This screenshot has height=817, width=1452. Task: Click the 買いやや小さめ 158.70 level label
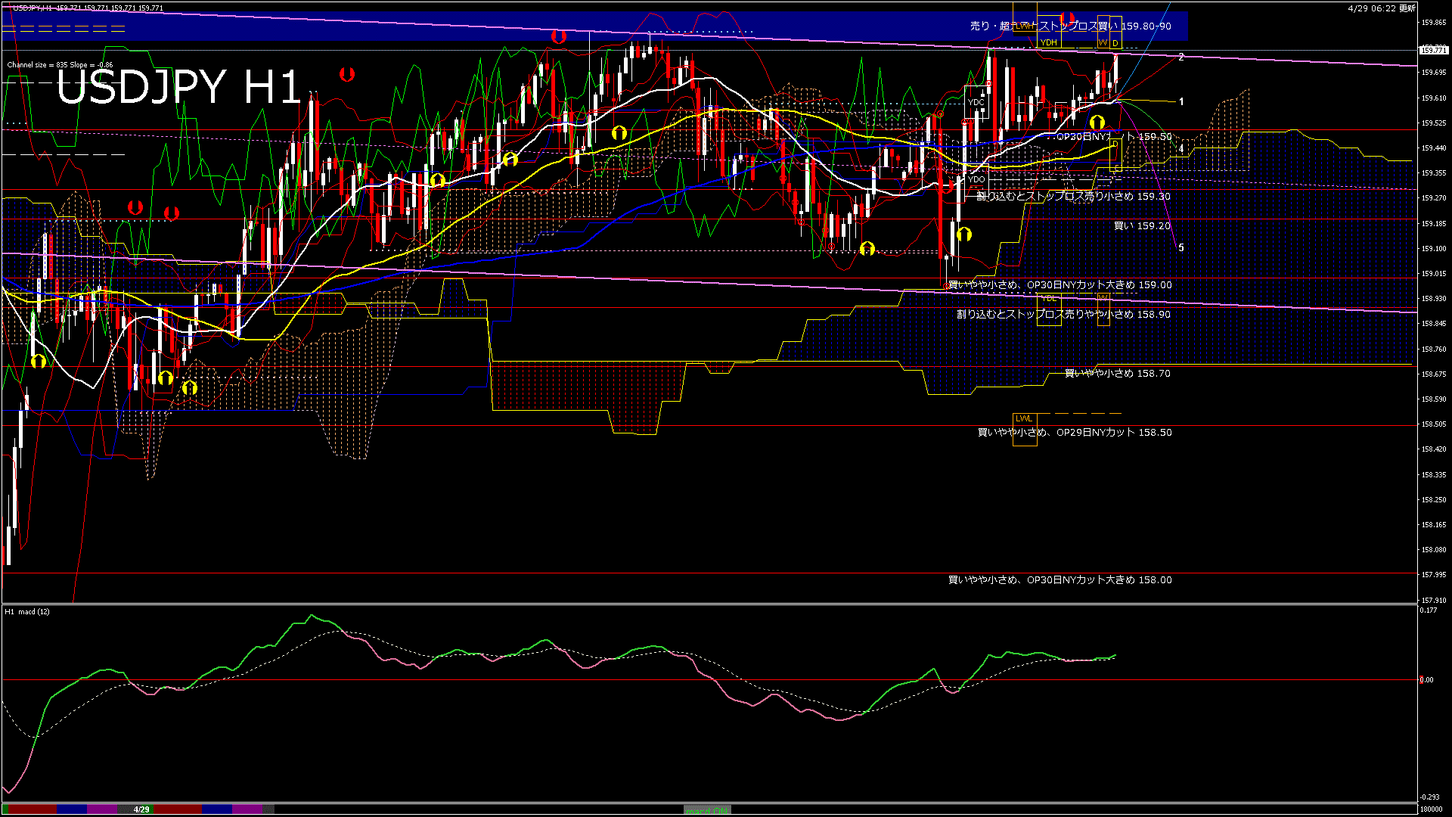[x=1117, y=373]
